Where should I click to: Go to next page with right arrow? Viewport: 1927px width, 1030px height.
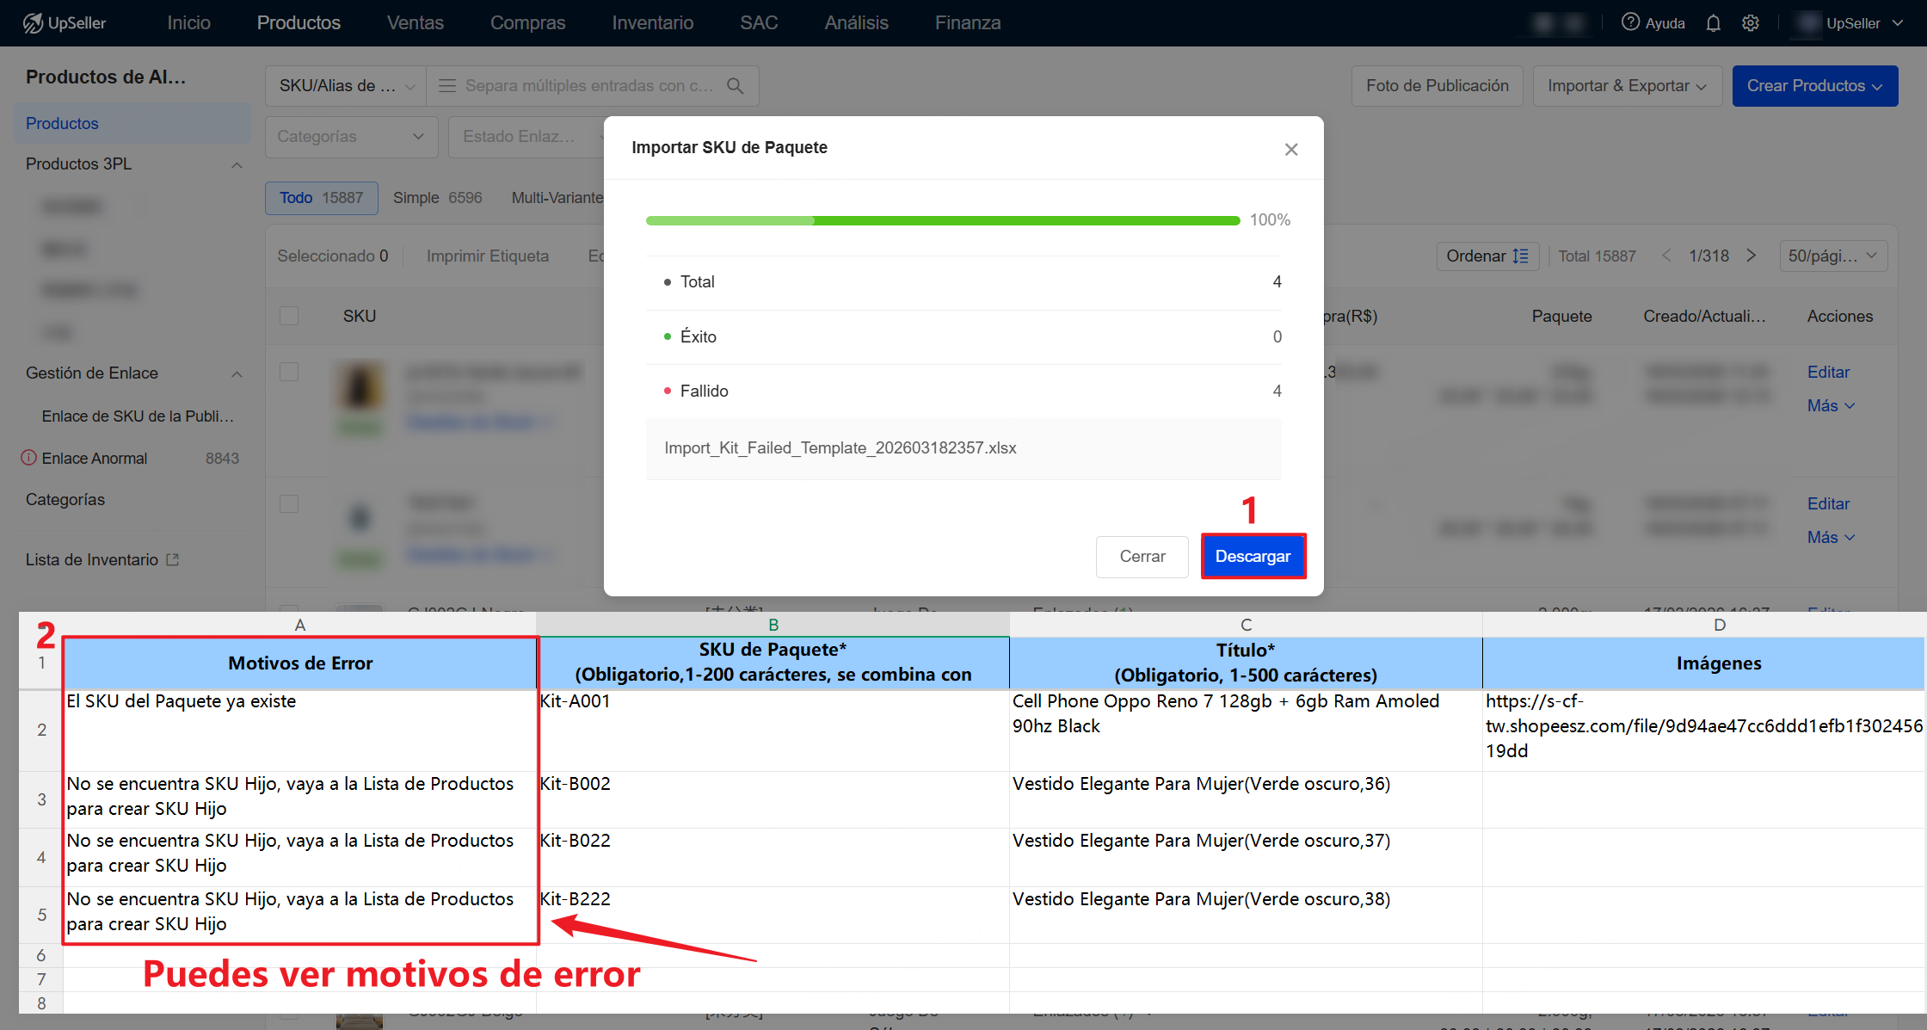tap(1752, 256)
